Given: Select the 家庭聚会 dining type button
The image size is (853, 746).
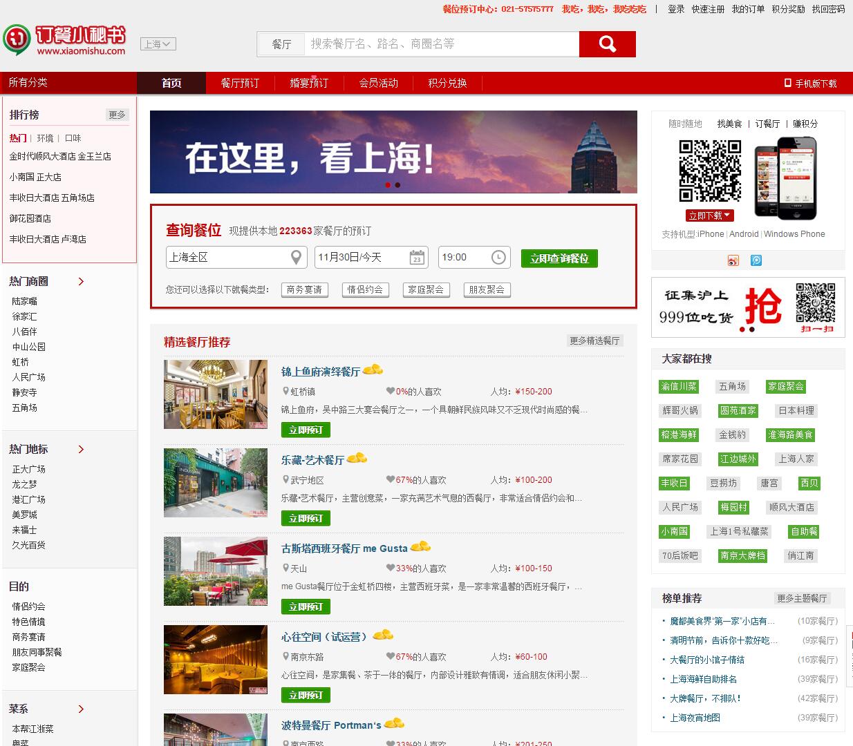Looking at the screenshot, I should click(426, 290).
